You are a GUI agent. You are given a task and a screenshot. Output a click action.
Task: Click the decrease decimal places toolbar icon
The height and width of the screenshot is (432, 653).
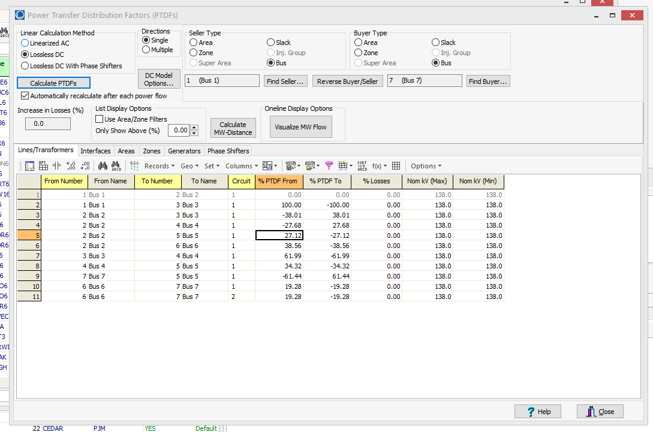pos(86,165)
